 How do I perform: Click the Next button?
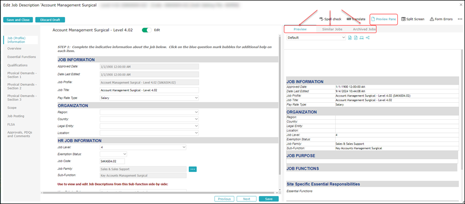click(246, 199)
